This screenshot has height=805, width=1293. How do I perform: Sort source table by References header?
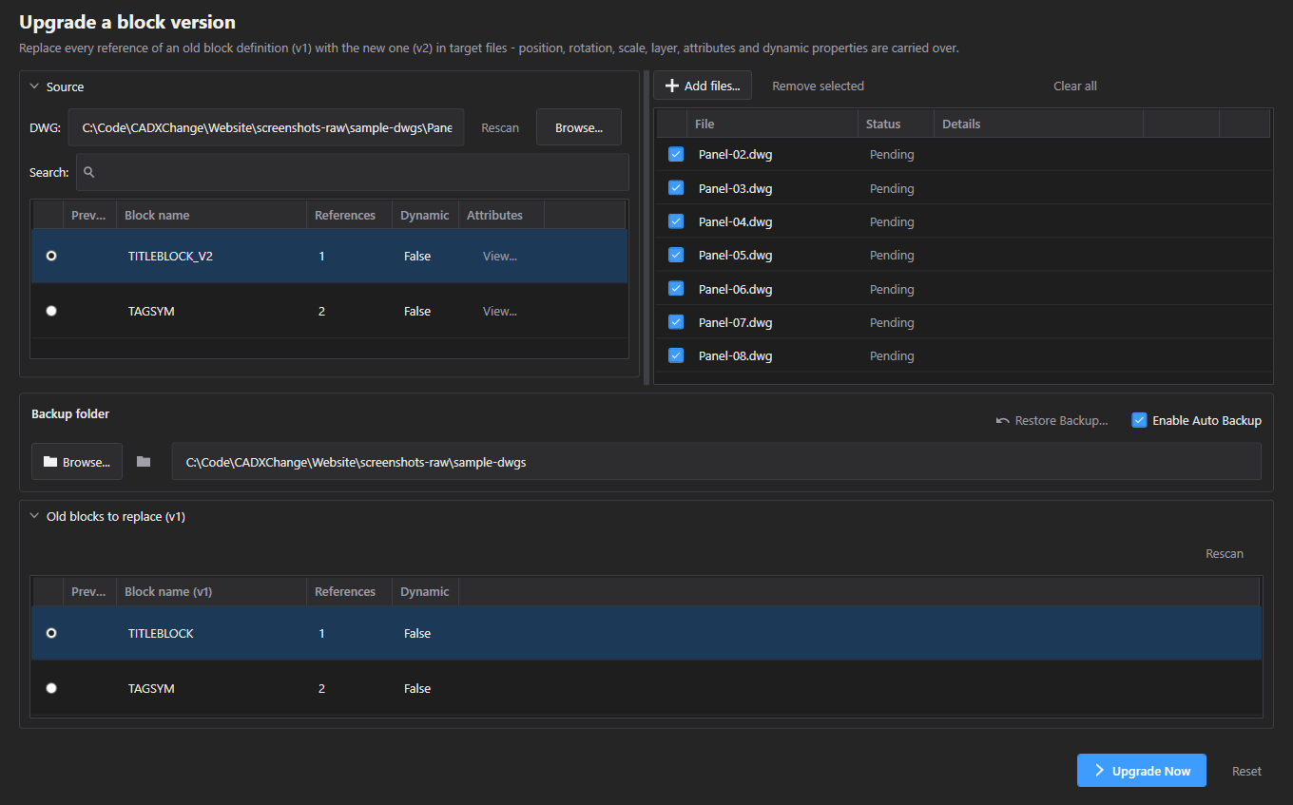[x=349, y=215]
